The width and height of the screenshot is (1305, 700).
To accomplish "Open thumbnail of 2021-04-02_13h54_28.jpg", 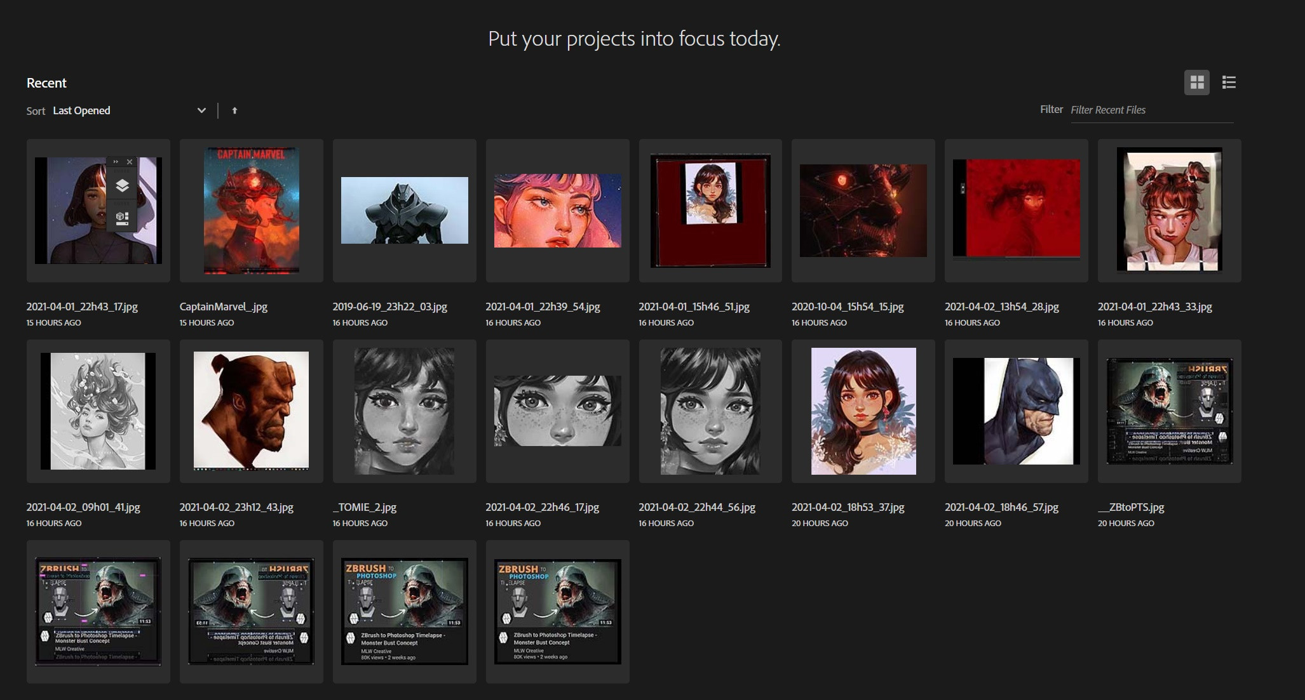I will tap(1017, 211).
